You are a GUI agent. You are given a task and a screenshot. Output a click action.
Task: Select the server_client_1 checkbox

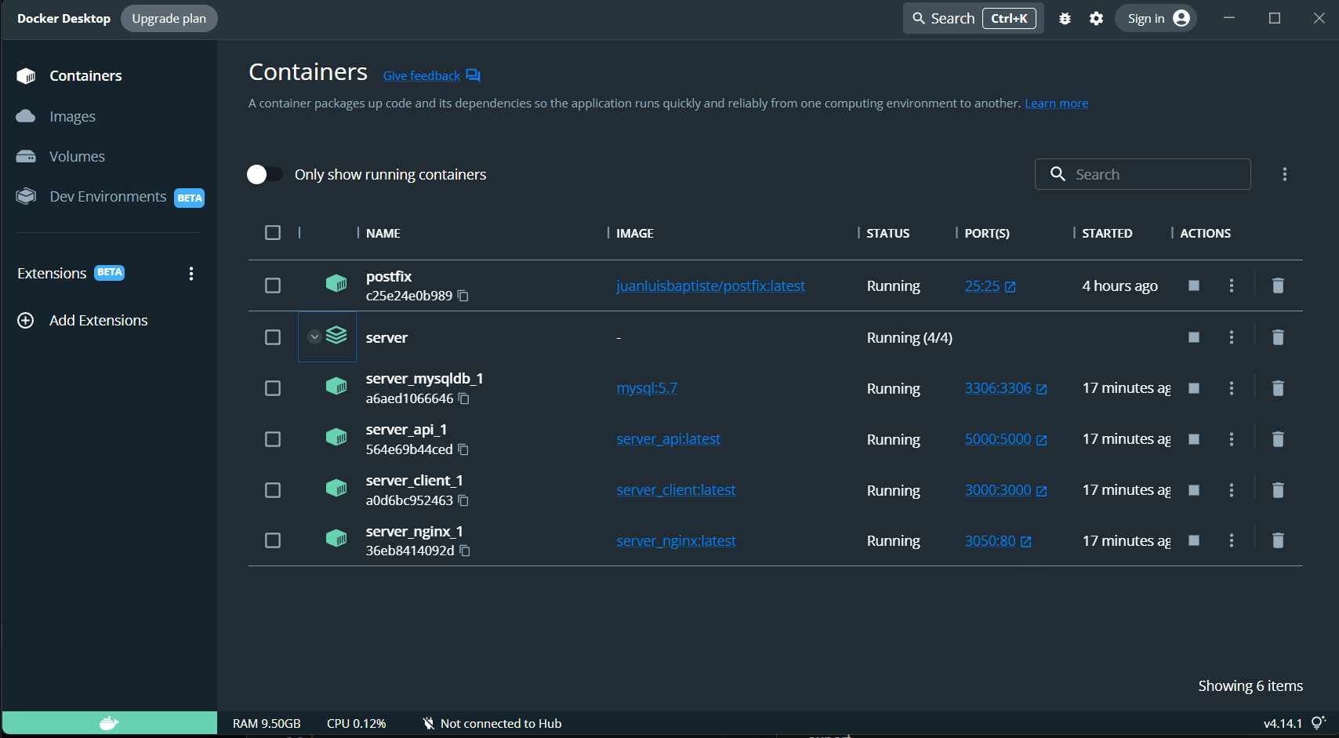pyautogui.click(x=273, y=490)
